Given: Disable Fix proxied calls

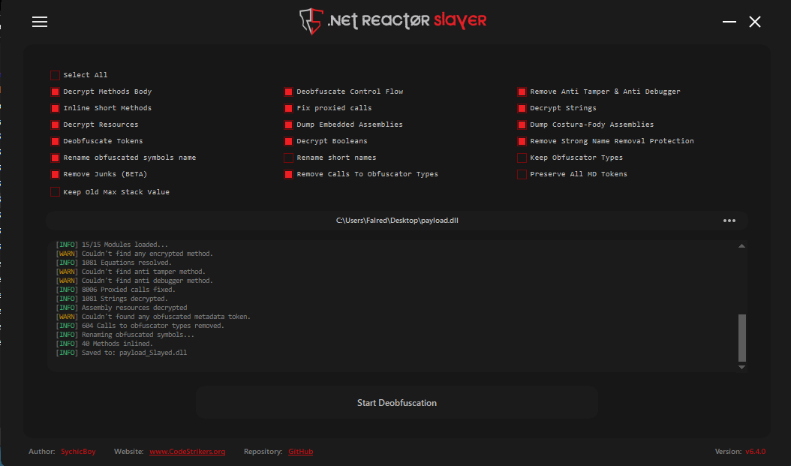Looking at the screenshot, I should click(x=288, y=107).
